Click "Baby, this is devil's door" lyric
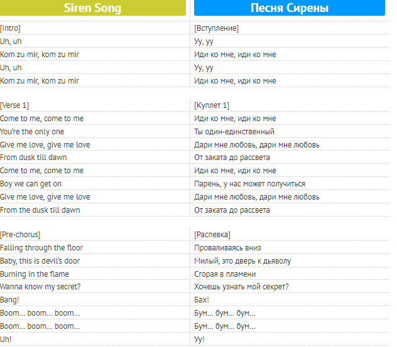This screenshot has width=397, height=347. [x=40, y=261]
